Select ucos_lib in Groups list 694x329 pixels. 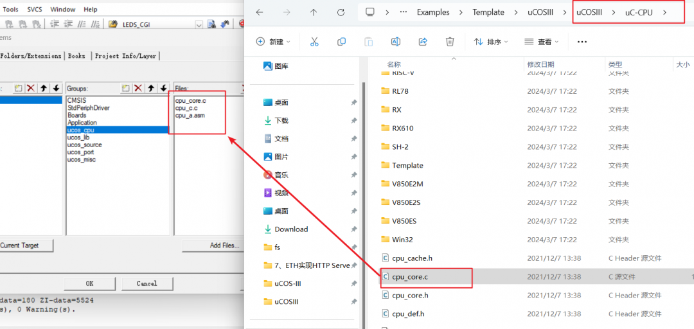78,138
